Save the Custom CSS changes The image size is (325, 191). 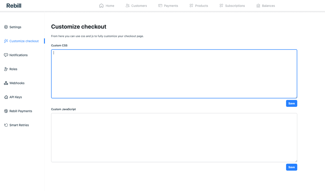point(291,103)
